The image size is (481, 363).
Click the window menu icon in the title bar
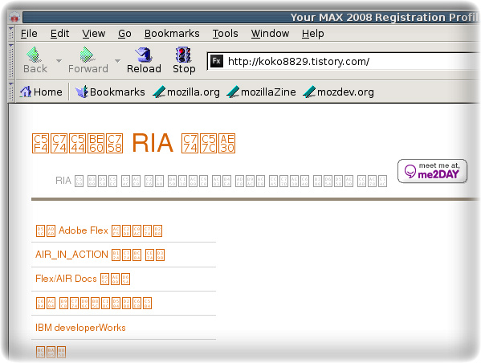pos(14,18)
